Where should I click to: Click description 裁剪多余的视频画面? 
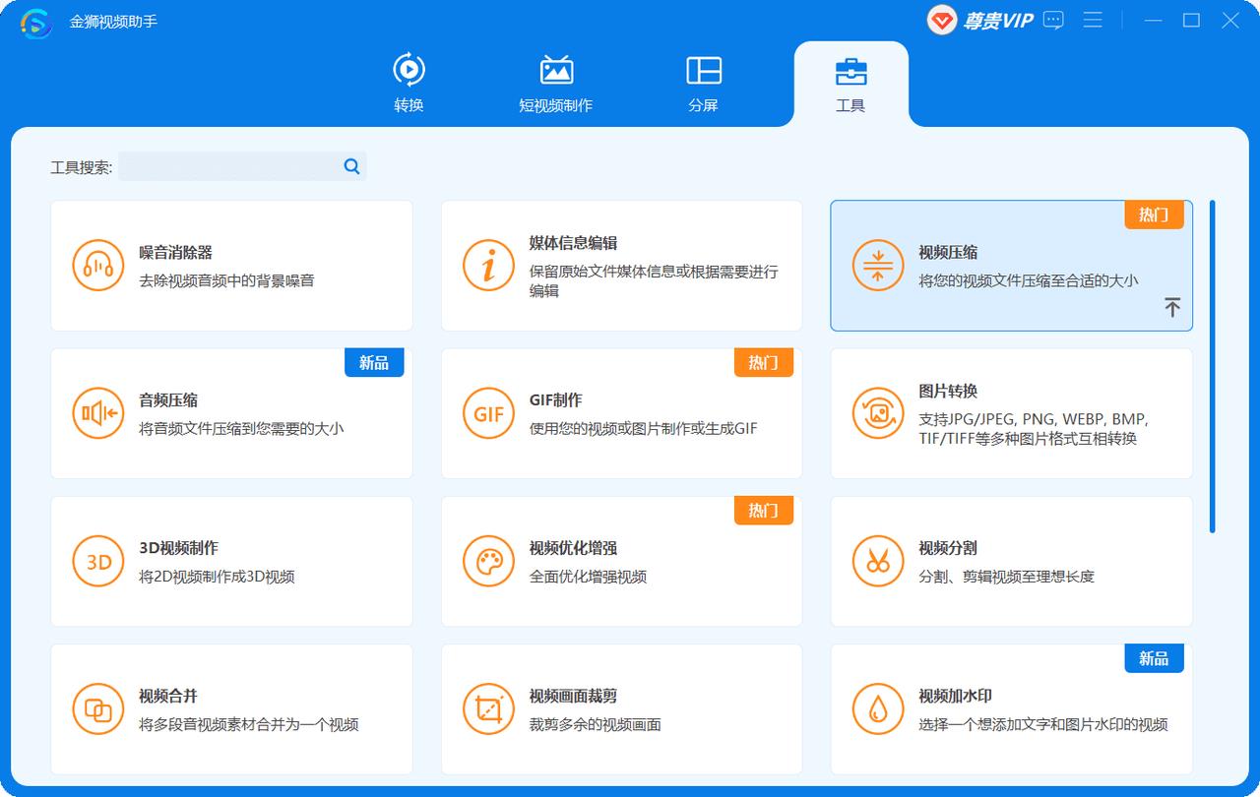click(595, 724)
